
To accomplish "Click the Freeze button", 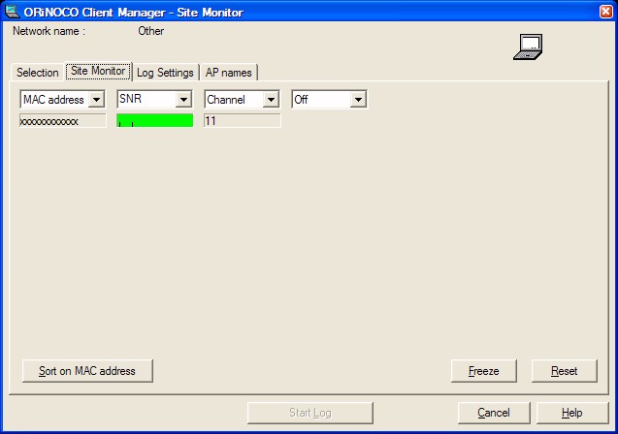I will (483, 371).
